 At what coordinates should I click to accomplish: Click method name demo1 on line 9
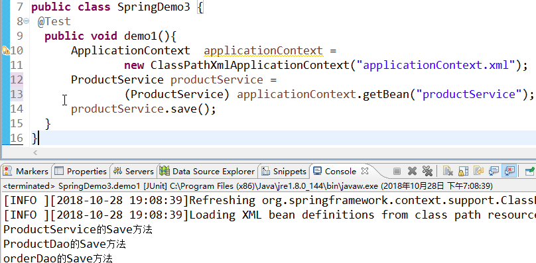click(141, 36)
